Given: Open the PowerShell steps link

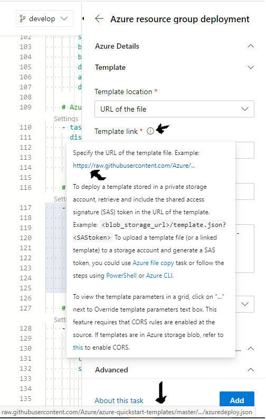Looking at the screenshot, I should tap(121, 276).
